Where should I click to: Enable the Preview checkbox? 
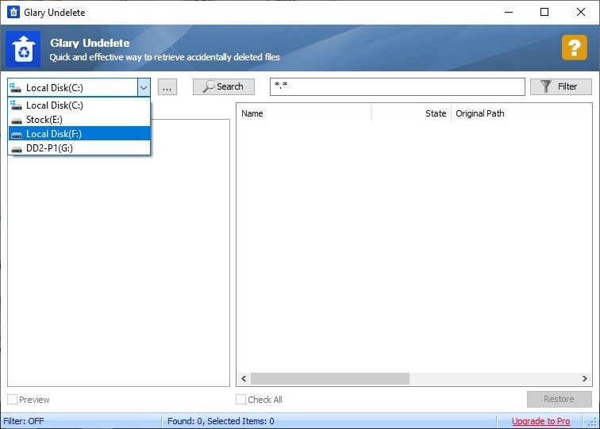pyautogui.click(x=13, y=400)
